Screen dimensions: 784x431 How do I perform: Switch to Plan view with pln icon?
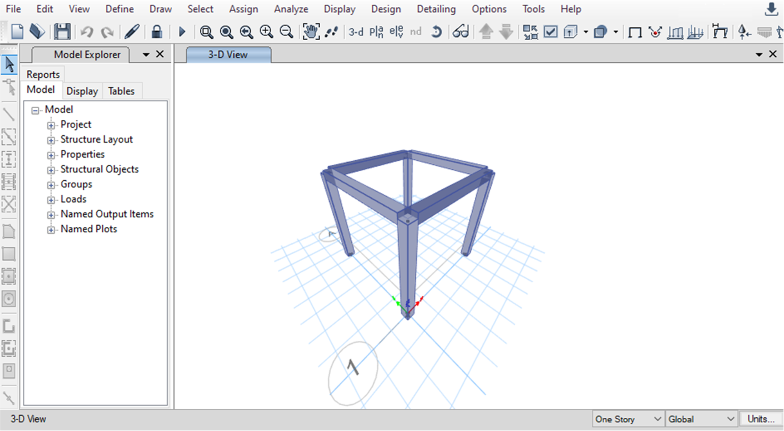click(376, 32)
